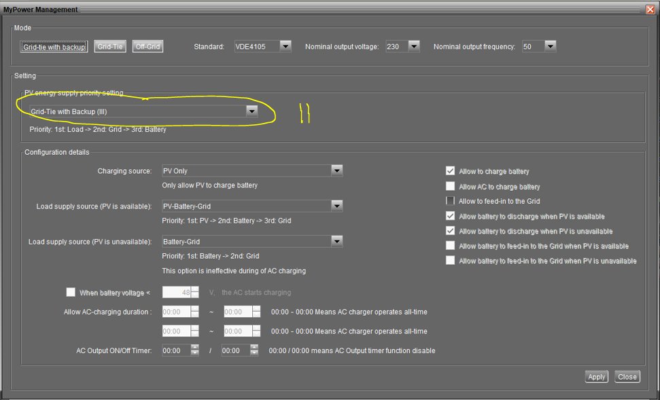Enable Allow to feed-in to the Grid
The image size is (660, 400).
pos(450,201)
